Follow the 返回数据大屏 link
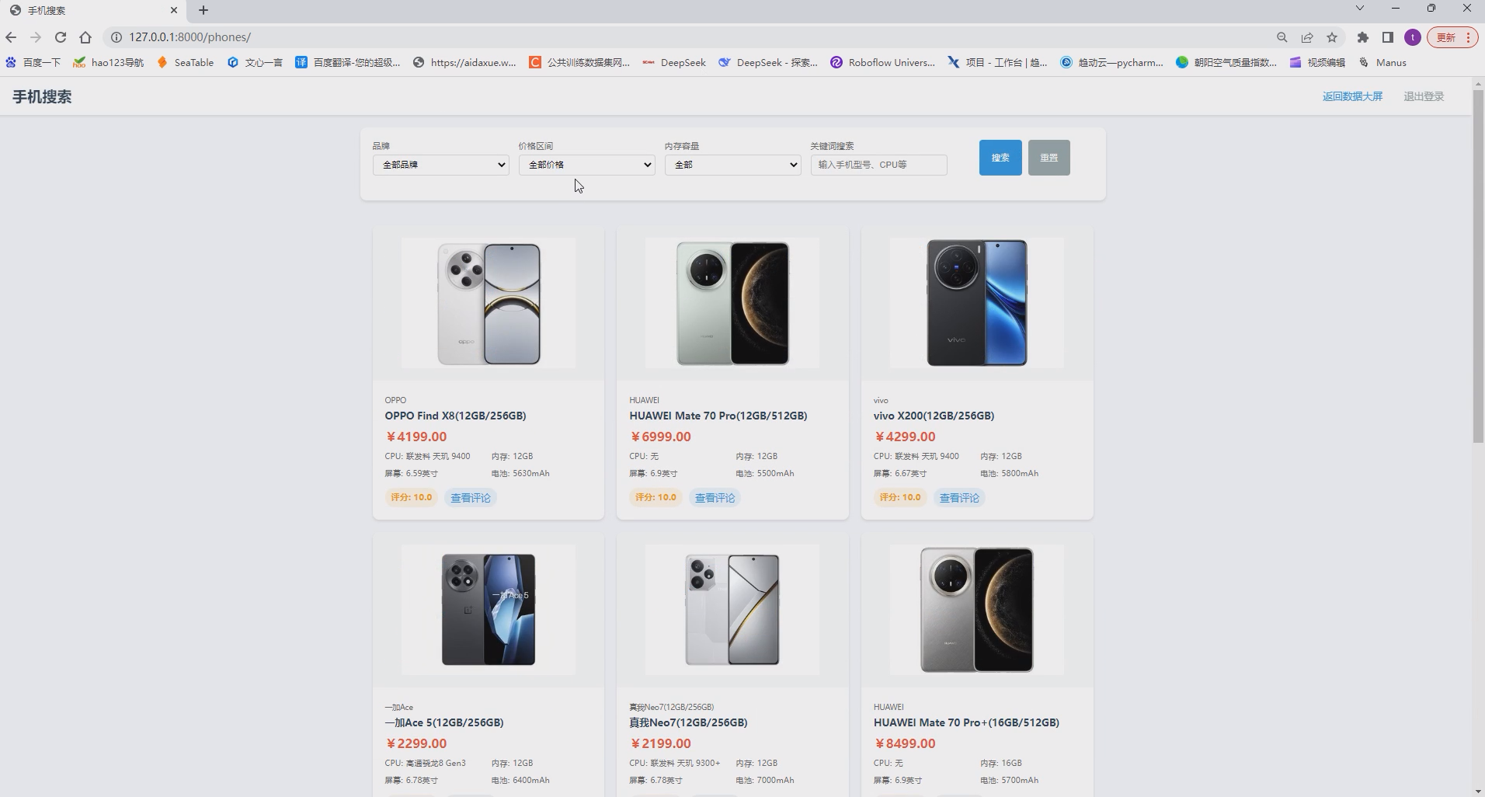The height and width of the screenshot is (797, 1485). 1352,96
